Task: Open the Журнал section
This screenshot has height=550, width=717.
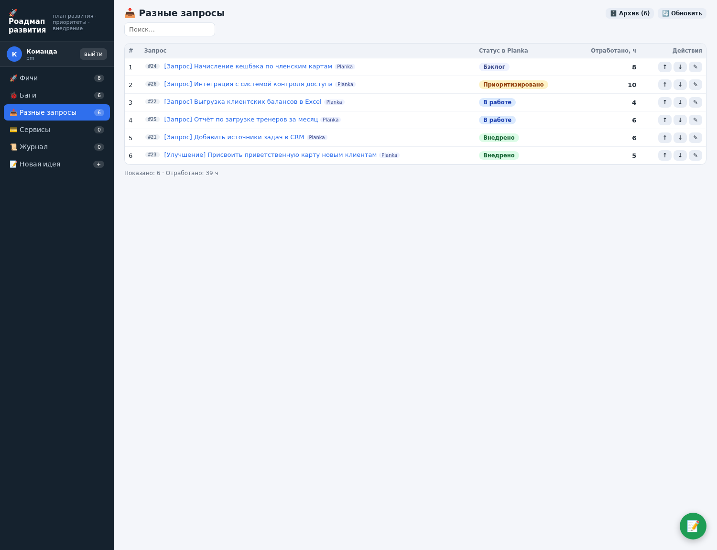Action: [x=57, y=147]
